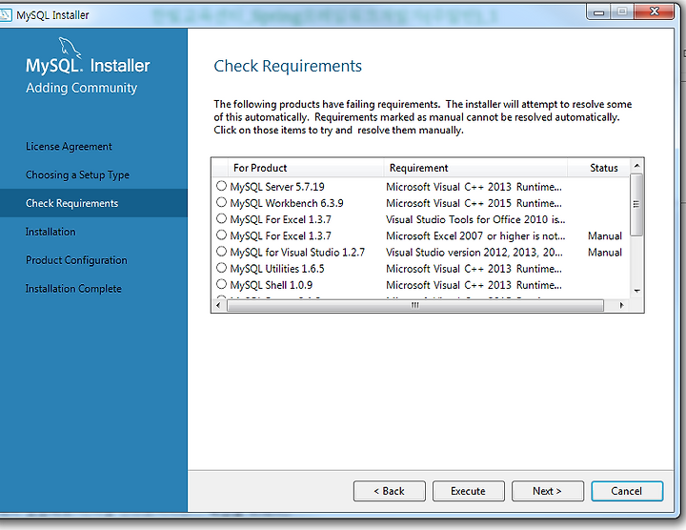
Task: Click the vertical scrollbar up arrow
Action: 637,166
